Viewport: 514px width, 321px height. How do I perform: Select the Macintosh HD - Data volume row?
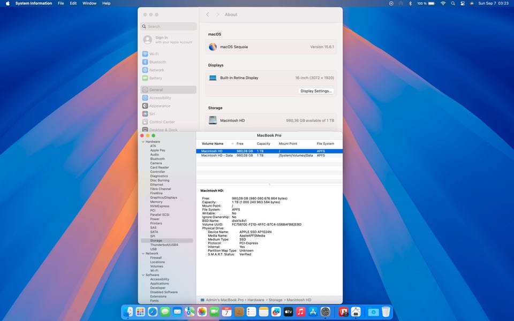coord(217,156)
